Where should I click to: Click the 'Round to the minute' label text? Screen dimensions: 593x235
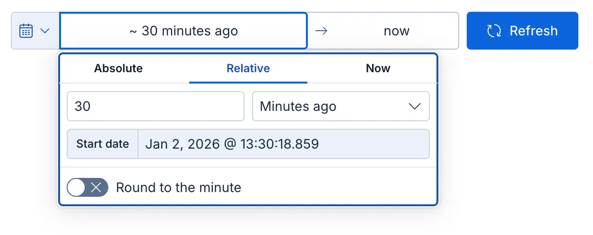[179, 187]
